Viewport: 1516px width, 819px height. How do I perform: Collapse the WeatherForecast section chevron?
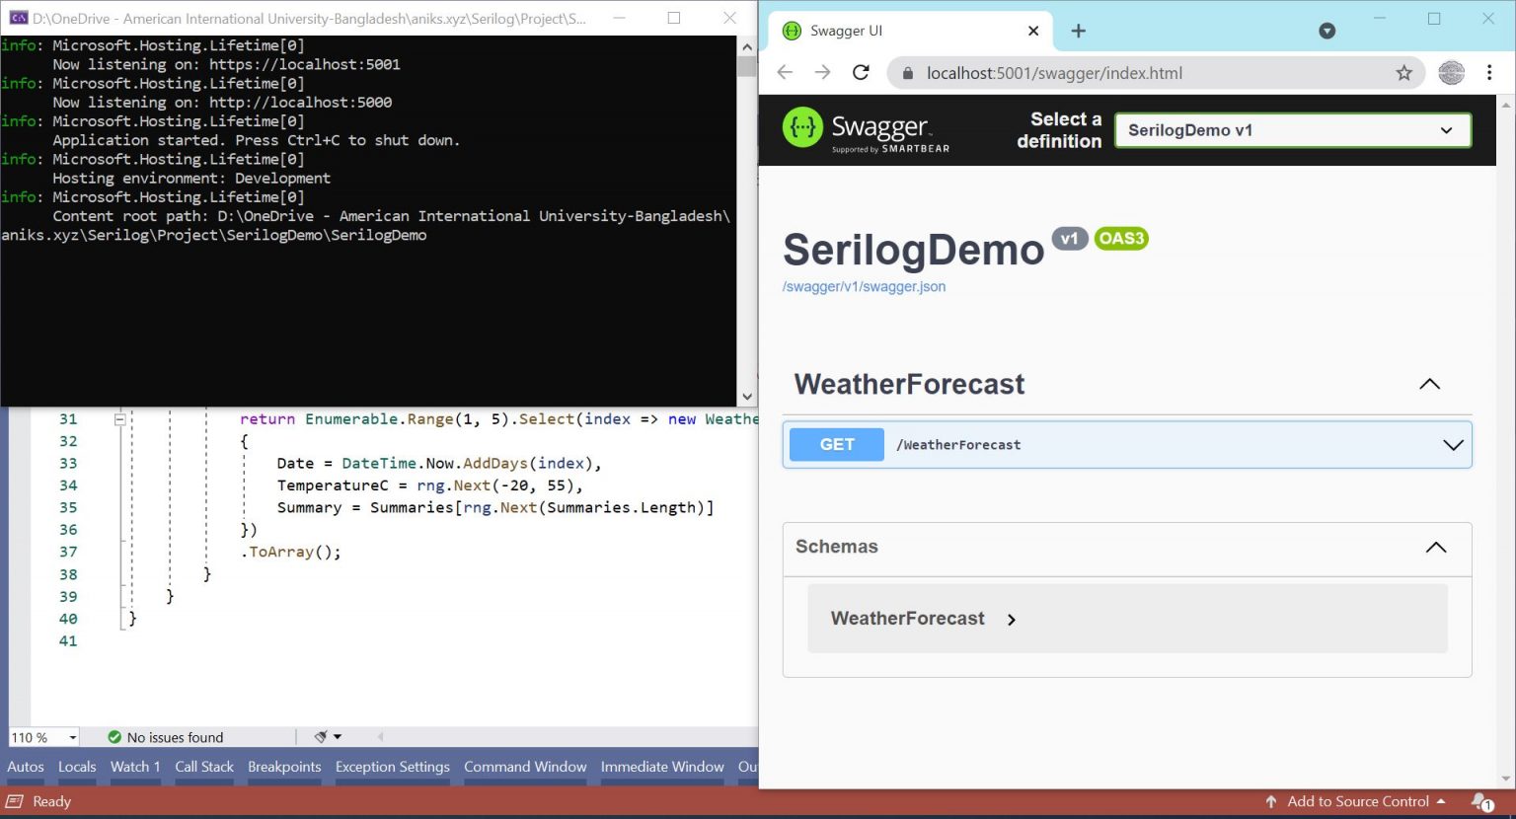coord(1429,384)
